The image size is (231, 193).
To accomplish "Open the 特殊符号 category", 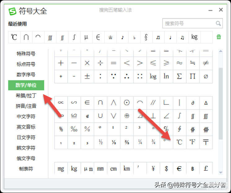I will pos(26,54).
